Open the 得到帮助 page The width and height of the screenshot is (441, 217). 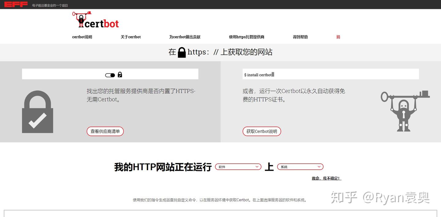tap(300, 37)
